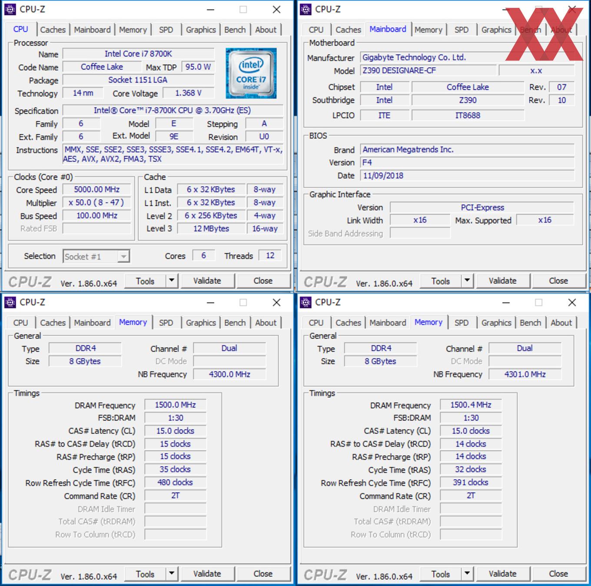Click NB Frequency 4301.0 MHz value

coord(525,374)
